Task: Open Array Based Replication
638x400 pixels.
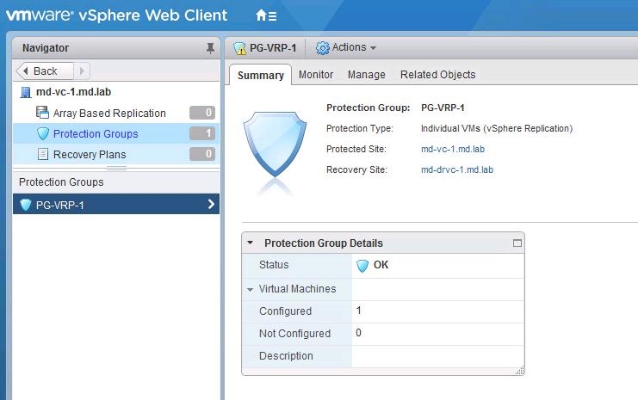Action: (x=109, y=113)
